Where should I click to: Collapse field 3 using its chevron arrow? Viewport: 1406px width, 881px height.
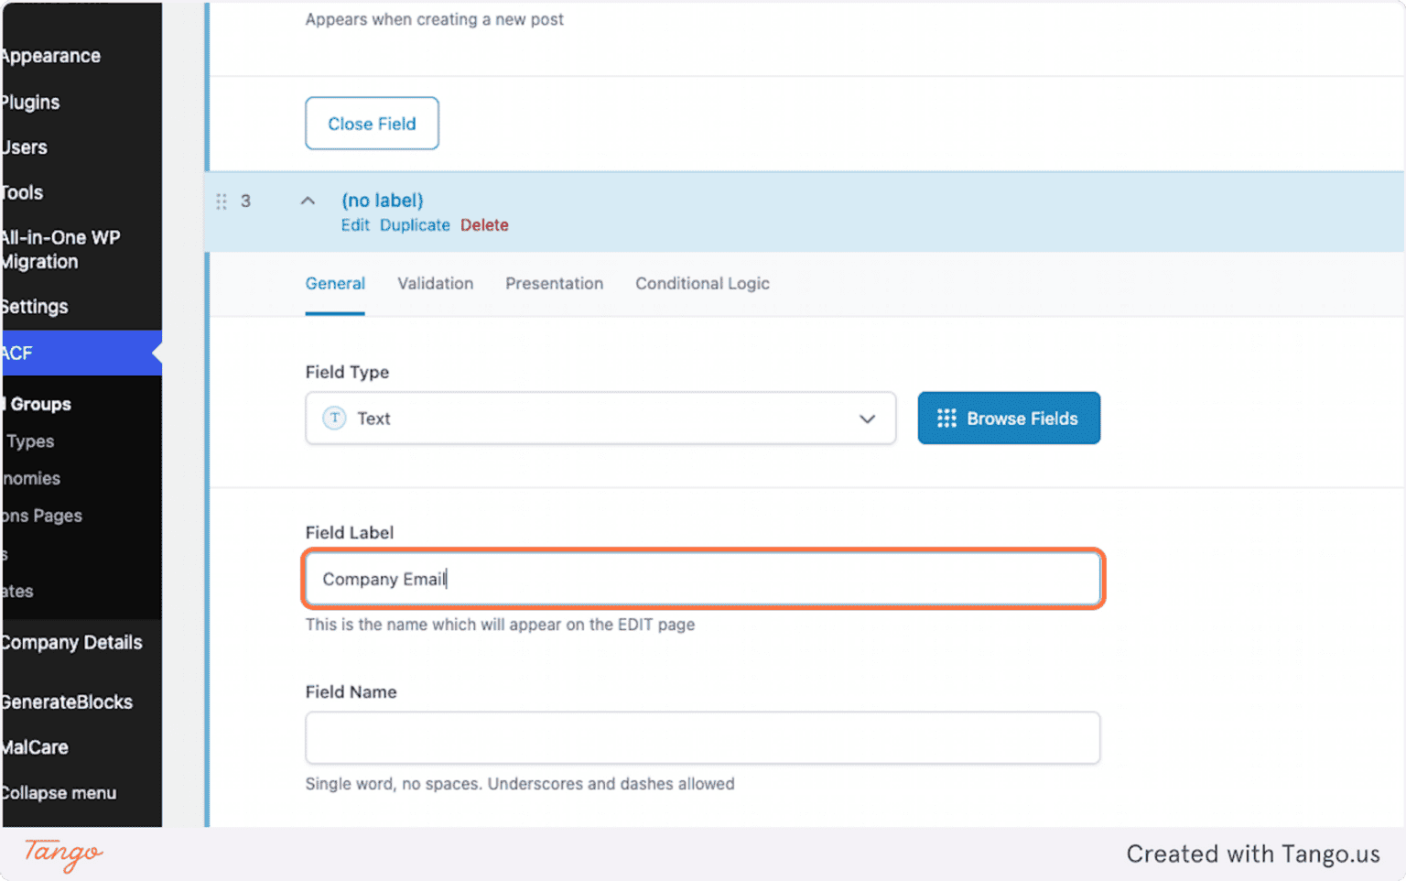pos(308,200)
